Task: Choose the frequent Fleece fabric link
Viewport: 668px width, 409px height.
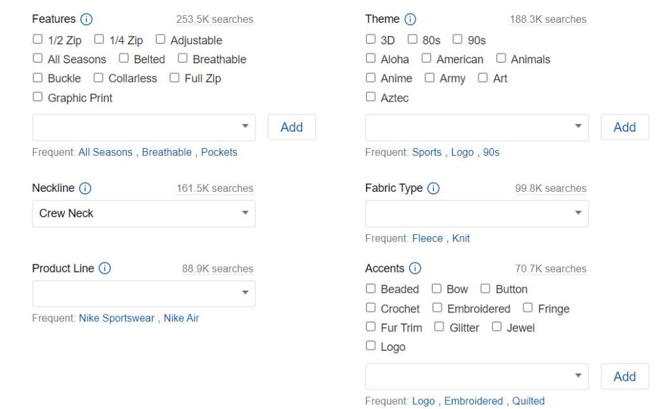Action: pos(427,238)
